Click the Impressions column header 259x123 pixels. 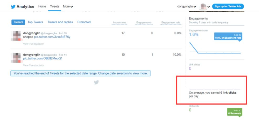pos(119,22)
